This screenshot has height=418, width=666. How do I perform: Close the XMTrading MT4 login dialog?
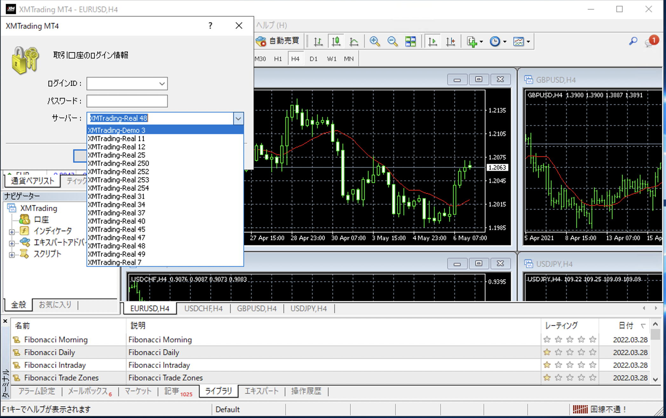coord(239,26)
